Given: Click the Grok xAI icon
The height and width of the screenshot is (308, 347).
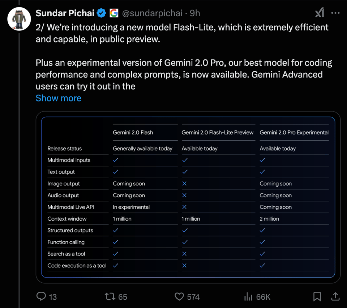Looking at the screenshot, I should pyautogui.click(x=320, y=13).
